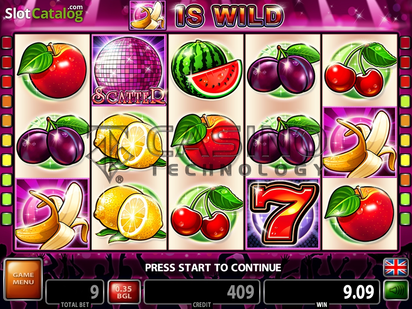Click the banana wild symbol on the fifth reel
Image resolution: width=412 pixels, height=309 pixels.
click(359, 142)
